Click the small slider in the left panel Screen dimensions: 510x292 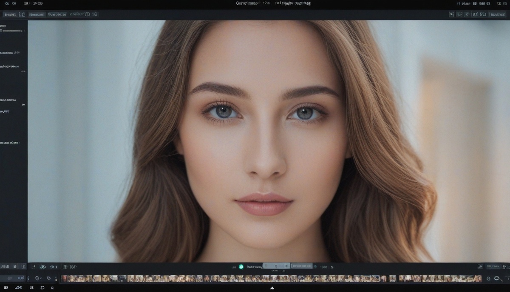coord(11,31)
